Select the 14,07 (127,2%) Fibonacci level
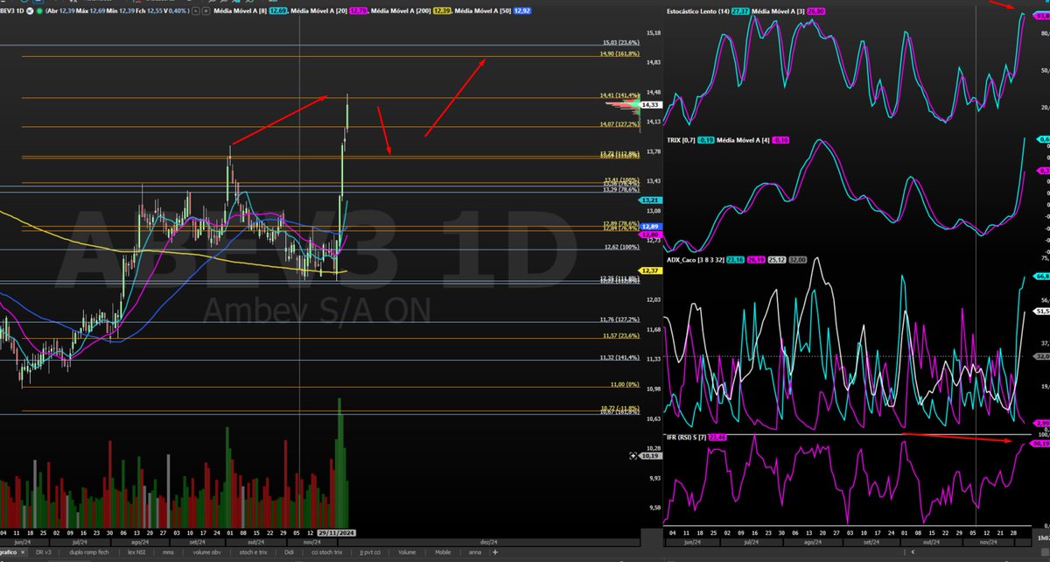Viewport: 1050px width, 562px height. tap(619, 125)
